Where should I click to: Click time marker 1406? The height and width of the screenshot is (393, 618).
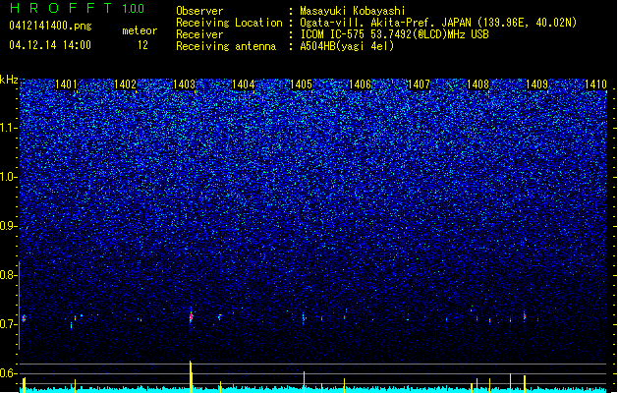point(361,84)
